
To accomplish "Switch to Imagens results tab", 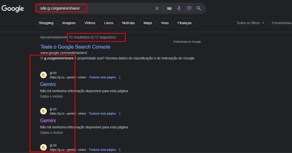I will tap(69, 23).
